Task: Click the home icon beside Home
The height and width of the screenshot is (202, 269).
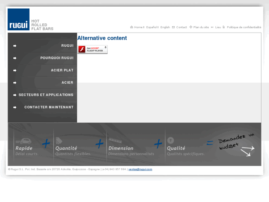Action: [132, 27]
